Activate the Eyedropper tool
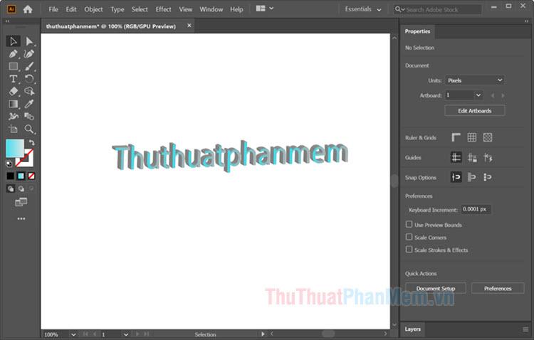Screen dimensions: 534x340 coord(29,104)
